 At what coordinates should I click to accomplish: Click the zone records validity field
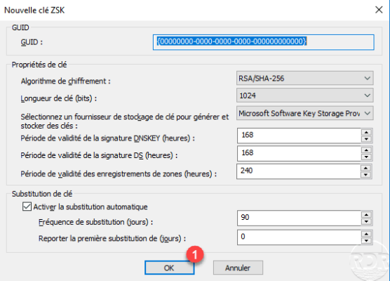tap(298, 171)
